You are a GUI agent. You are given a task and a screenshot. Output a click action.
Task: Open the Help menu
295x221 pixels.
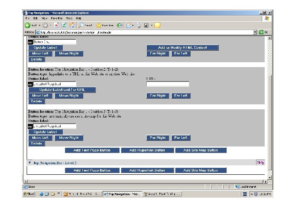[79, 18]
